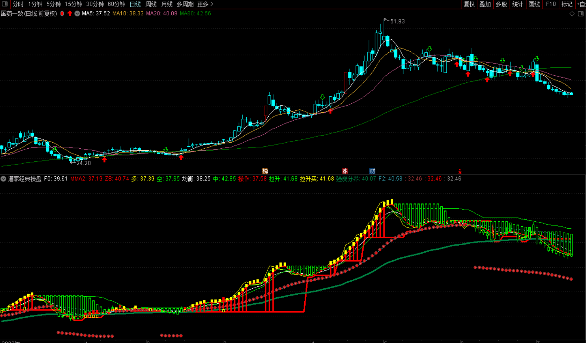Add stock to watchlist with +自
The height and width of the screenshot is (343, 586).
(x=581, y=4)
